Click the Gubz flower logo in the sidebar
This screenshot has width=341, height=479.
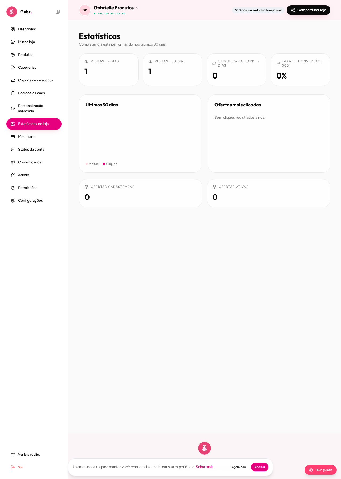point(12,12)
